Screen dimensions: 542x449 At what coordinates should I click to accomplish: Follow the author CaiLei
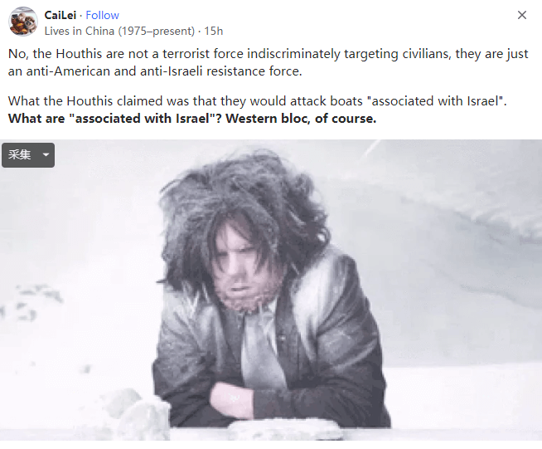[x=102, y=15]
